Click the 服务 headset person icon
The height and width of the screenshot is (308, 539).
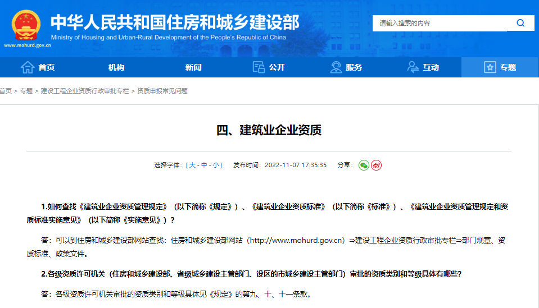pos(336,67)
